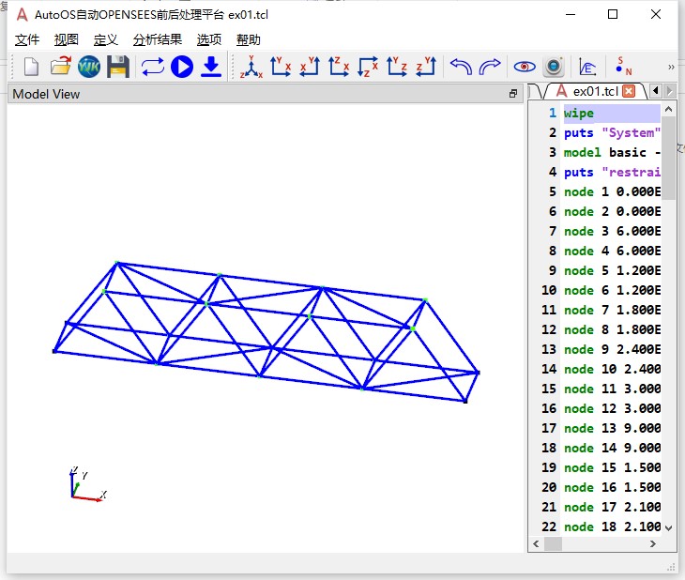
Task: Run analysis with the blue play button
Action: coord(182,67)
